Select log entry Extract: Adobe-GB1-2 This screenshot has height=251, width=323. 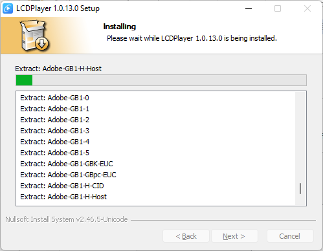tap(54, 120)
